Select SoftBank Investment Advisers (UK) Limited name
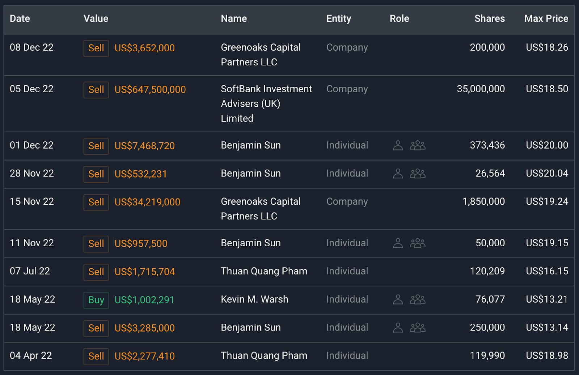Viewport: 579px width, 375px height. pos(266,104)
